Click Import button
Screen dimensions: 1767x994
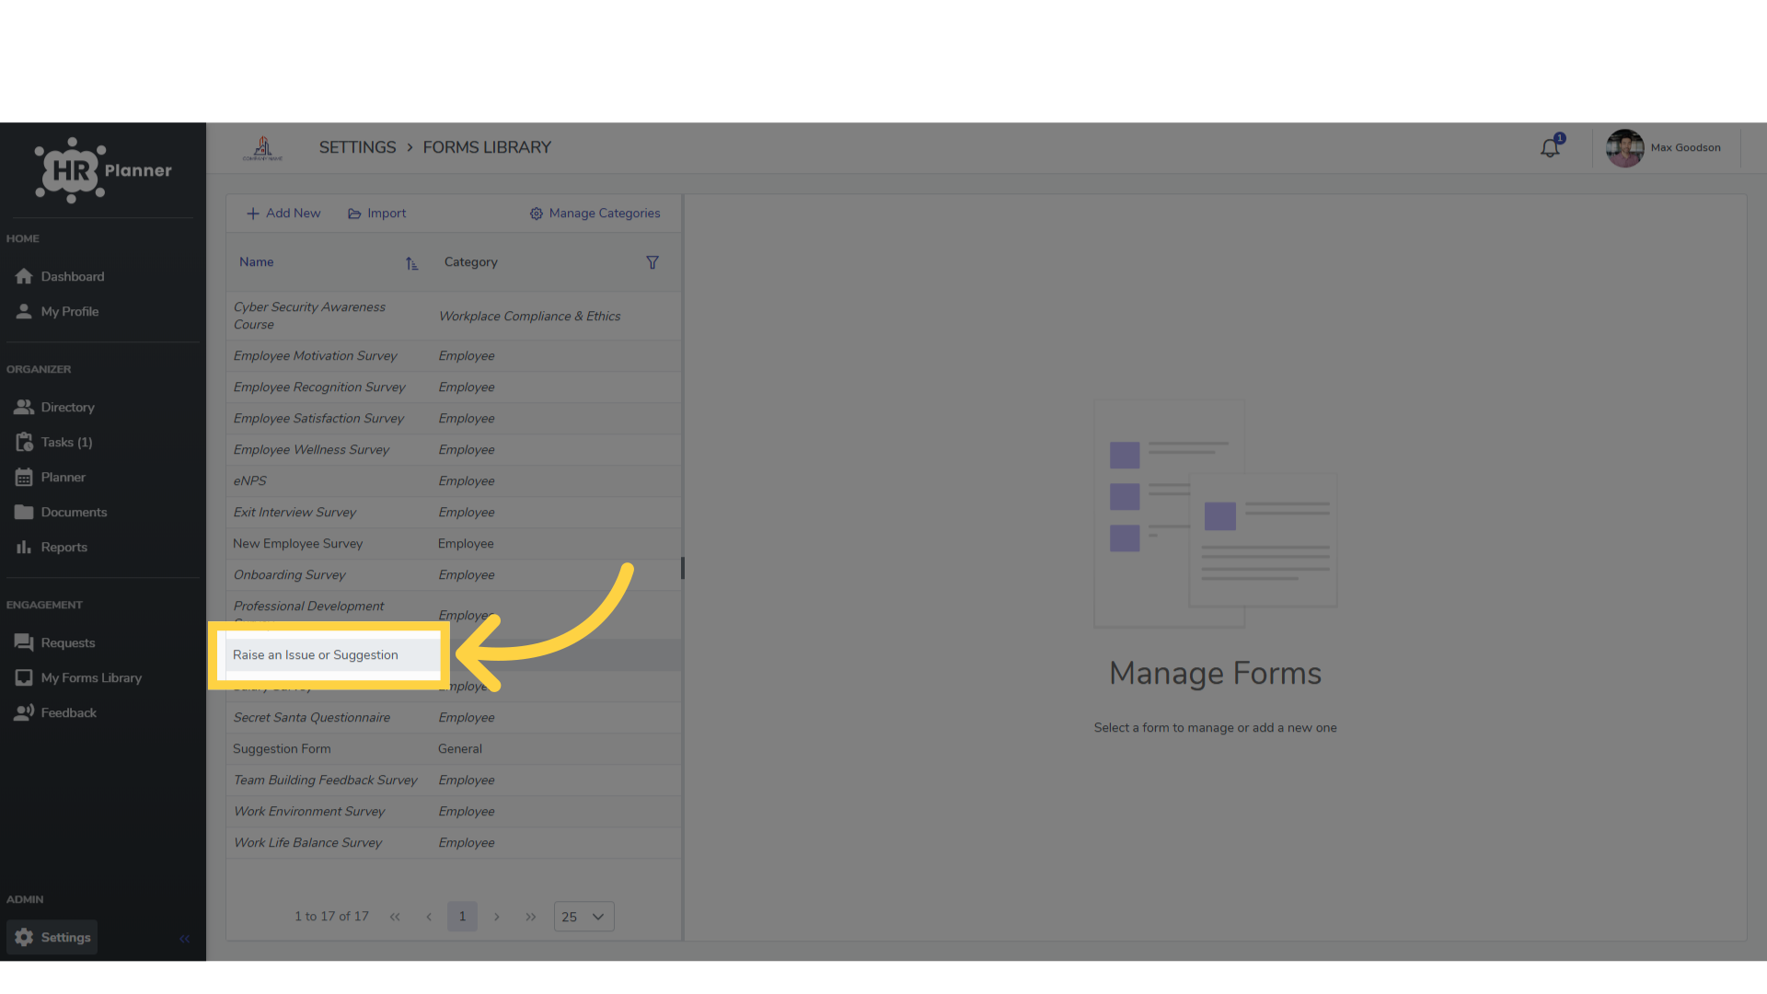point(376,214)
